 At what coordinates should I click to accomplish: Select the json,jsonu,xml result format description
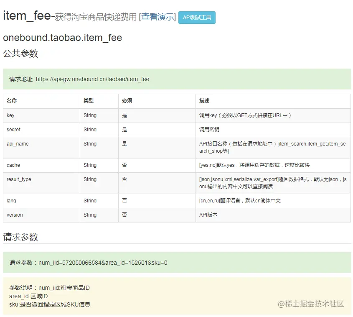[x=273, y=183]
